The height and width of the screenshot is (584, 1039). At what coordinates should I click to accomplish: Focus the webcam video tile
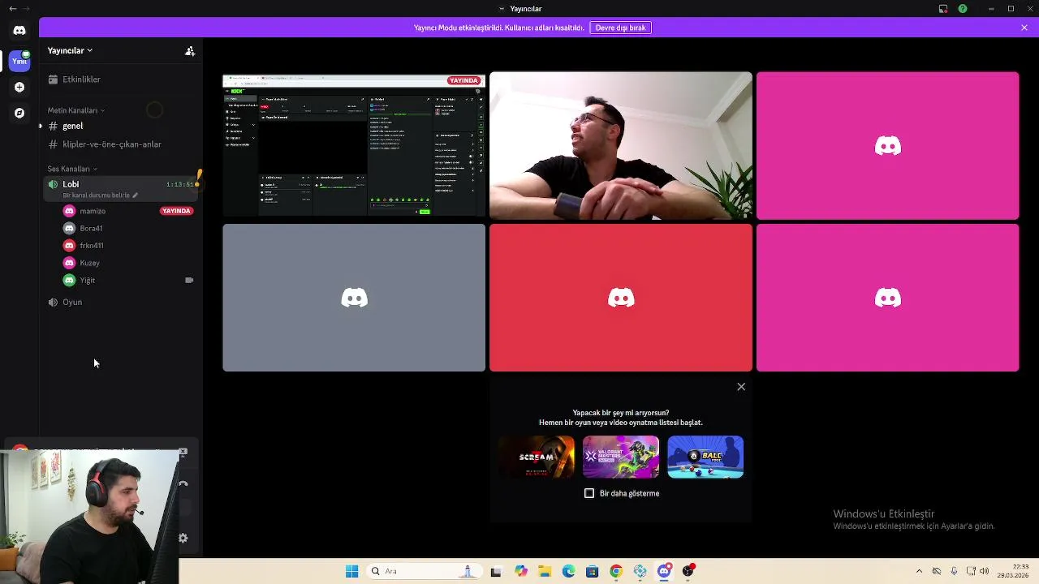[x=621, y=146]
